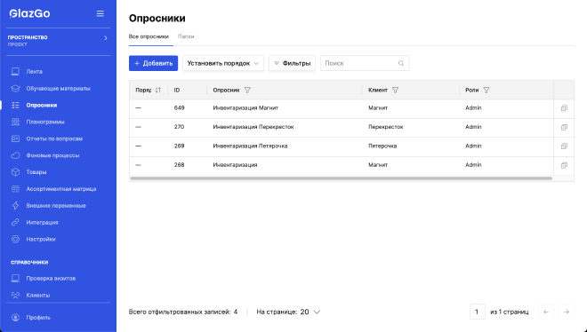Image resolution: width=587 pixels, height=332 pixels.
Task: Click the ID column header
Action: (177, 90)
